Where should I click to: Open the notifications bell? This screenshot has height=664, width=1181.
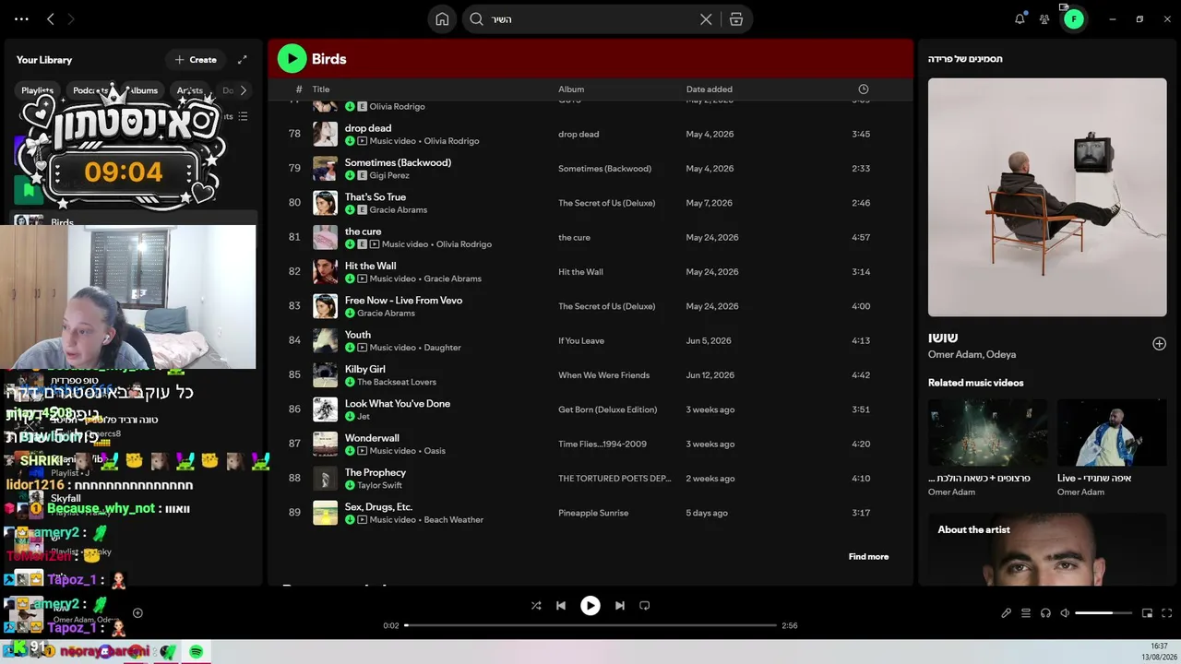1020,18
